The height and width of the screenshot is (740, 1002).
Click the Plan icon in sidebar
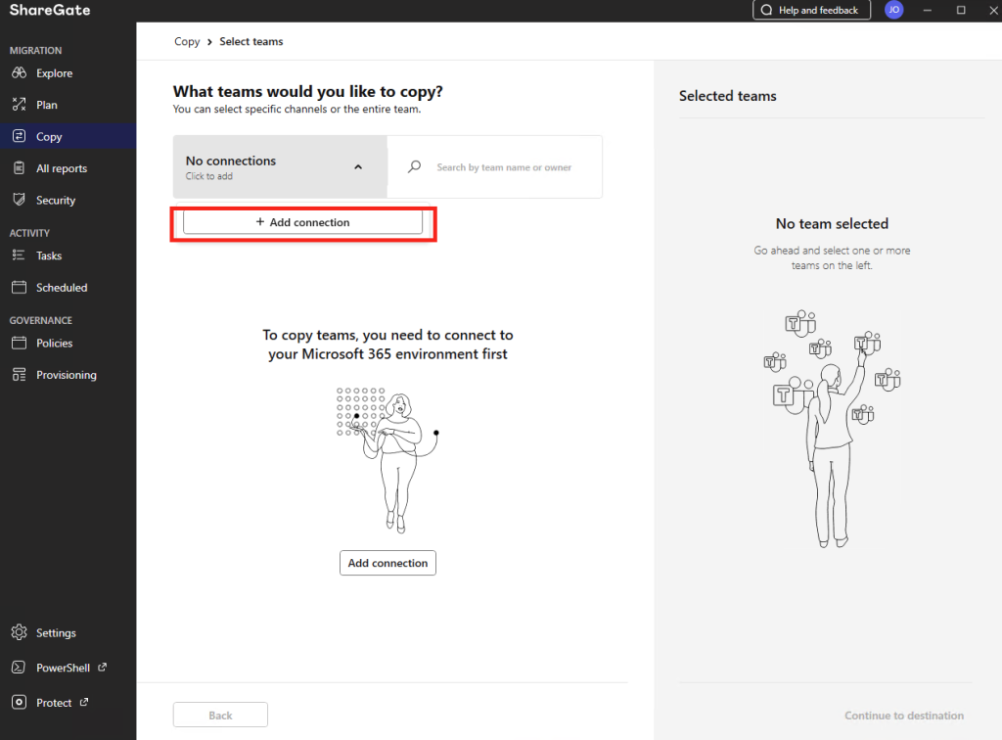coord(20,104)
